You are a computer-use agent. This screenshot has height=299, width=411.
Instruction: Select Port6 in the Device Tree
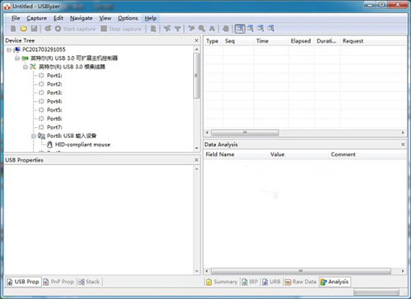click(54, 118)
